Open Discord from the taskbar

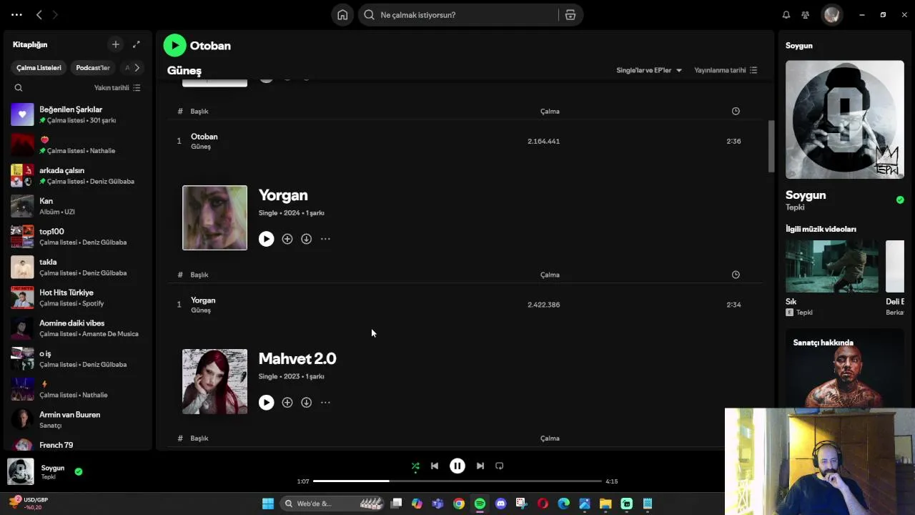point(500,504)
